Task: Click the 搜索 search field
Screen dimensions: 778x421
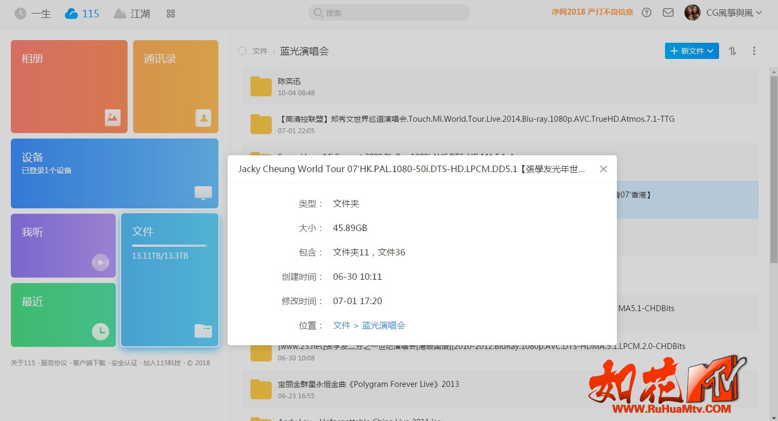Action: [x=389, y=12]
